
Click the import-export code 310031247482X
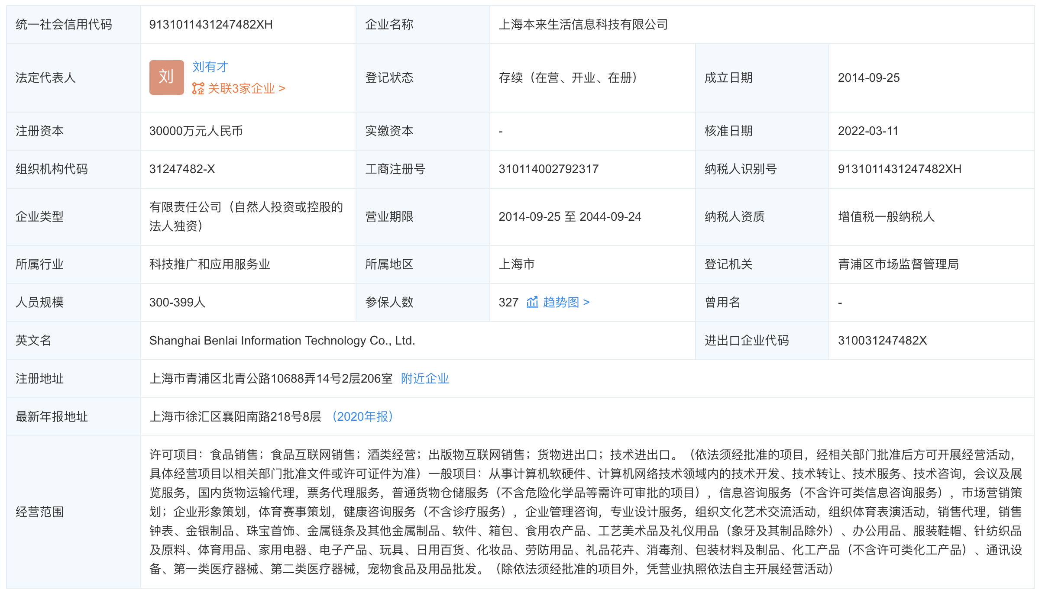click(882, 341)
